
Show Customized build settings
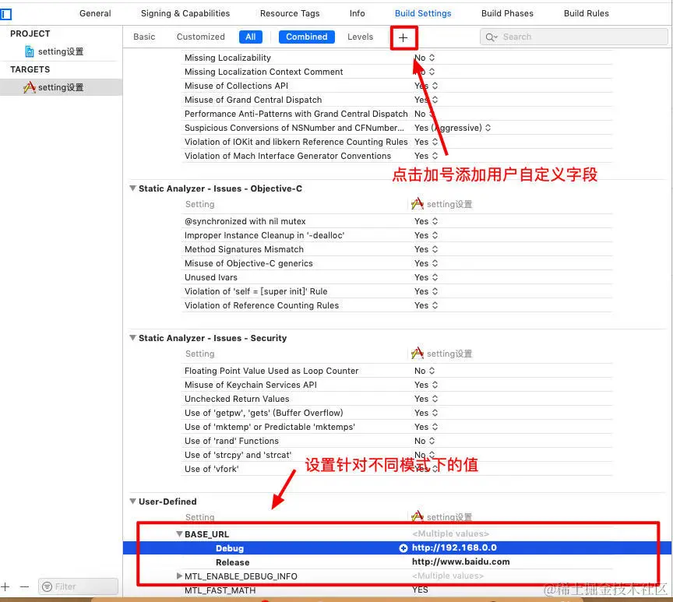(x=200, y=37)
